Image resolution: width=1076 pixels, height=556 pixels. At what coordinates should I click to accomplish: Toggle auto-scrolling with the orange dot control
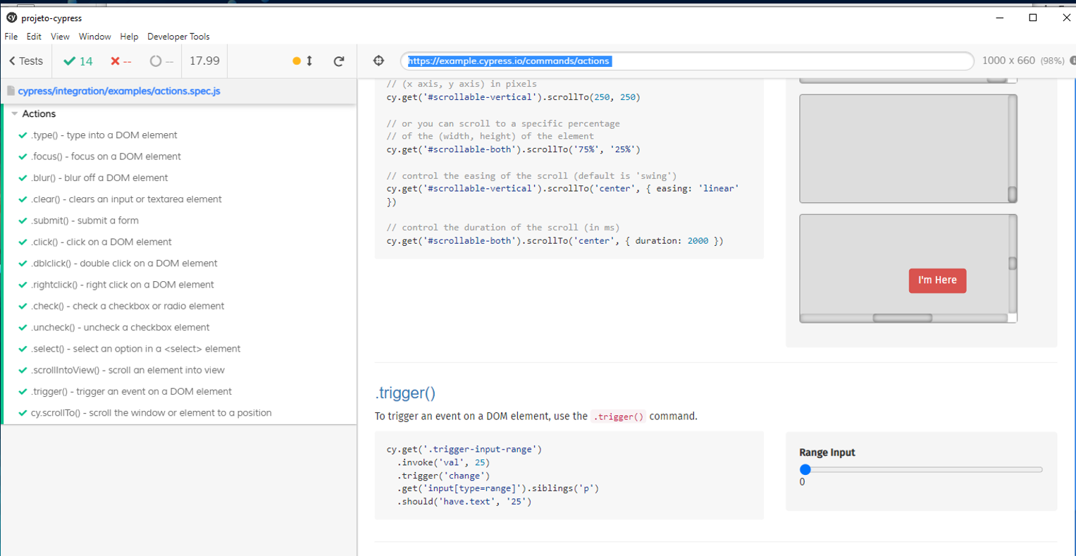(x=297, y=61)
